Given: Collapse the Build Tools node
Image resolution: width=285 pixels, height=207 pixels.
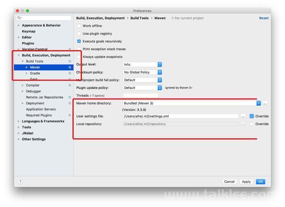Looking at the screenshot, I should 22,61.
